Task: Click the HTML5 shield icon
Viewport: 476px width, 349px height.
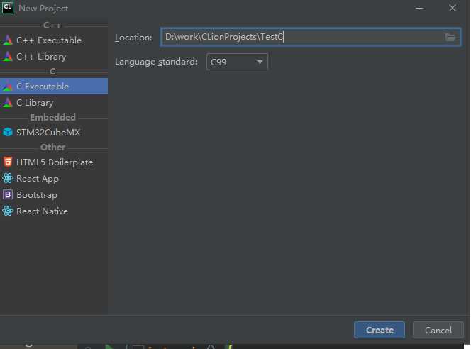Action: pyautogui.click(x=8, y=162)
